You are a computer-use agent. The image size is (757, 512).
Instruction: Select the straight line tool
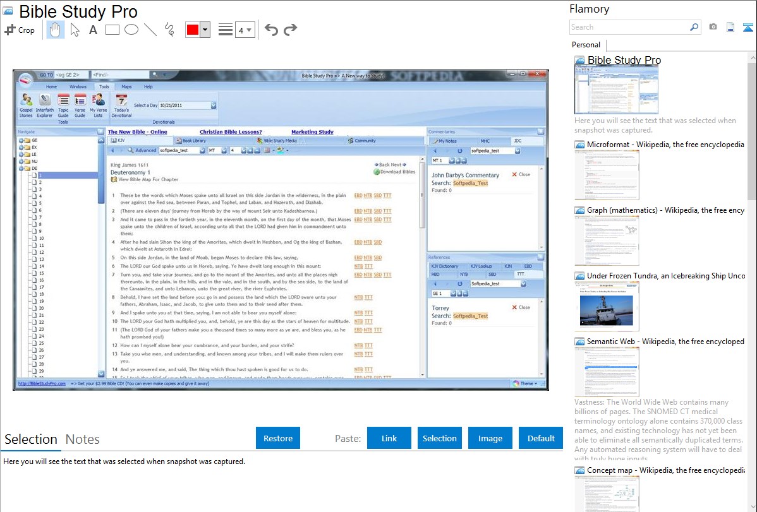[150, 30]
